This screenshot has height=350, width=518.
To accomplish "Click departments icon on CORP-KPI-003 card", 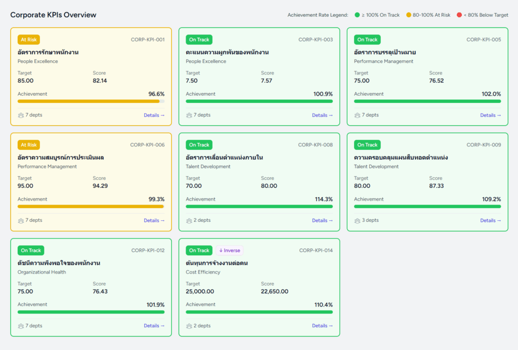I will [x=189, y=115].
